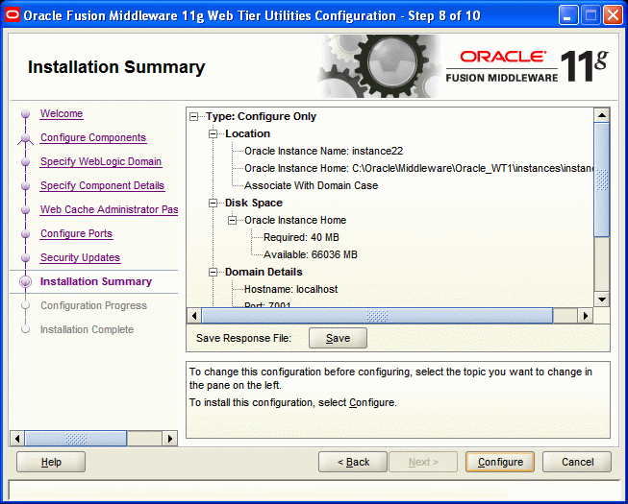Click summary tree scroll-left arrow
Screen dimensions: 628x504
click(194, 316)
